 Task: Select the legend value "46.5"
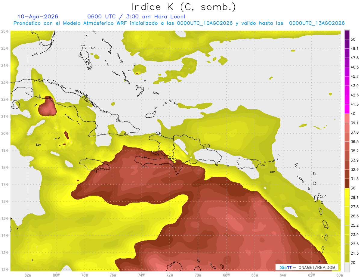(x=355, y=67)
